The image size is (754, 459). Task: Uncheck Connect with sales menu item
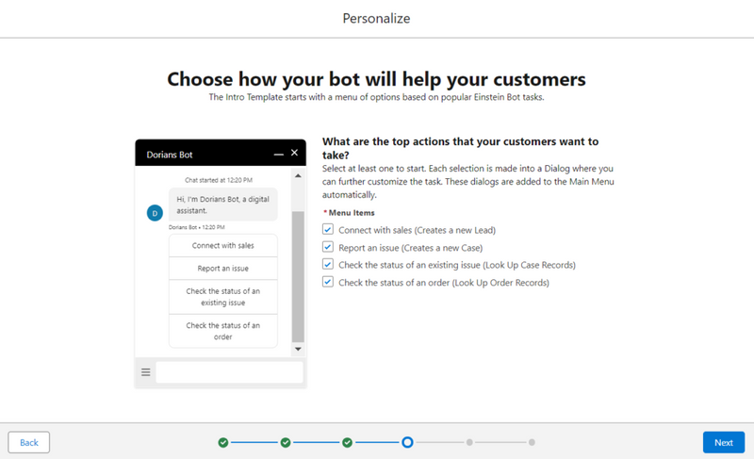tap(327, 230)
